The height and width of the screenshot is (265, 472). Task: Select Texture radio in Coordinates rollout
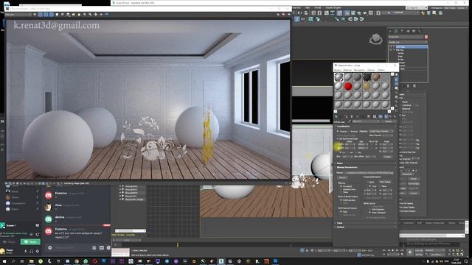[338, 131]
